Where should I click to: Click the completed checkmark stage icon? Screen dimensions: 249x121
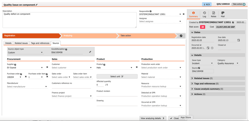[x=181, y=36]
